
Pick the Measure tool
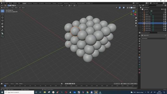coord(2,33)
